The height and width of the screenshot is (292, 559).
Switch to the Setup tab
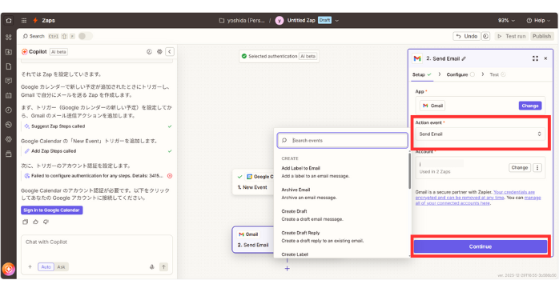pyautogui.click(x=422, y=74)
